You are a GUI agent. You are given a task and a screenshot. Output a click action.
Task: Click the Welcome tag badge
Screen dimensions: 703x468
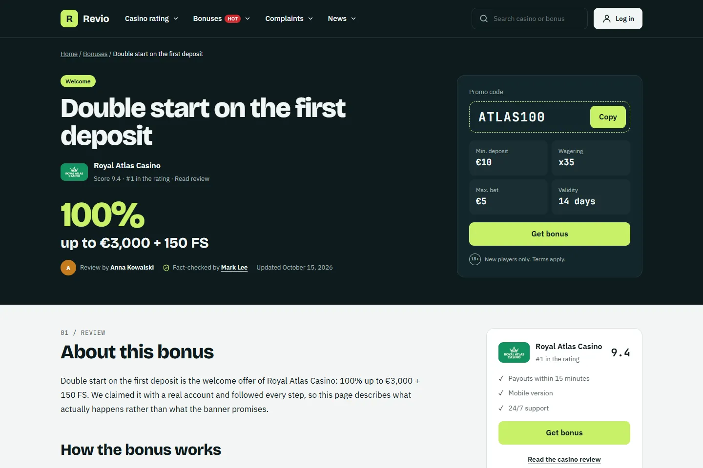click(x=78, y=81)
